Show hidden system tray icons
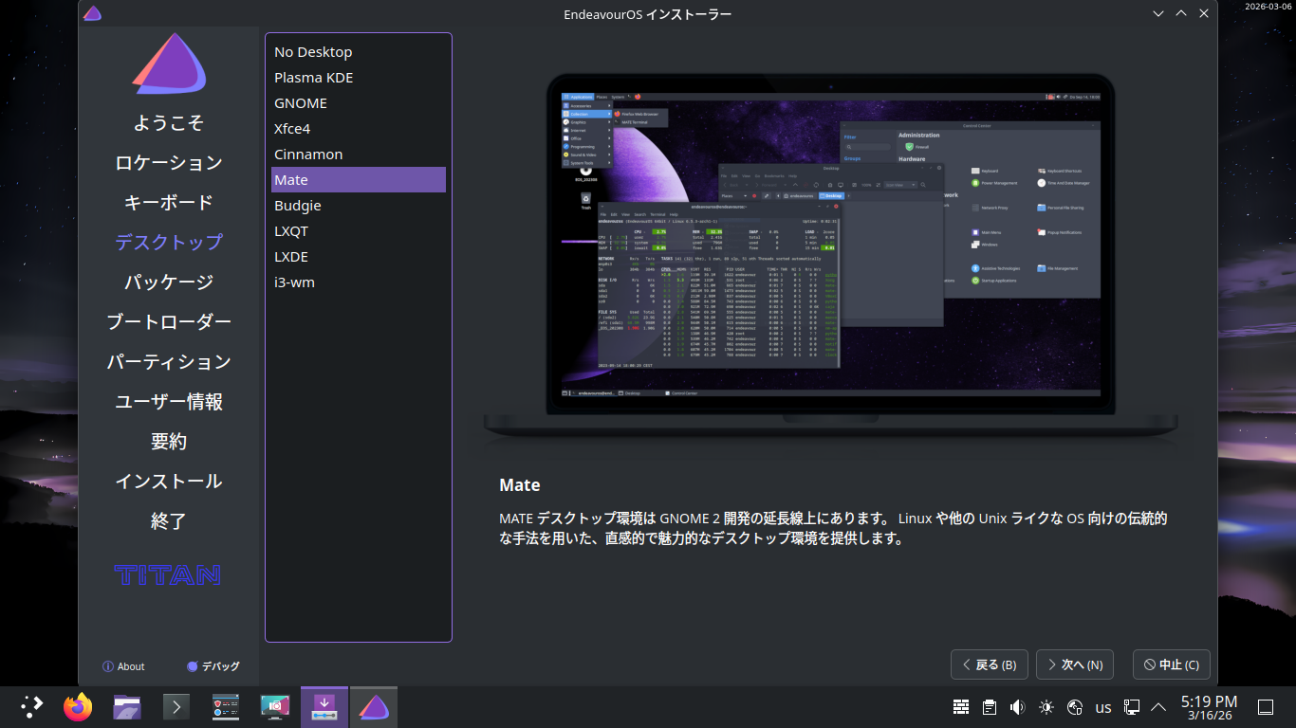This screenshot has height=728, width=1296. click(x=1158, y=707)
